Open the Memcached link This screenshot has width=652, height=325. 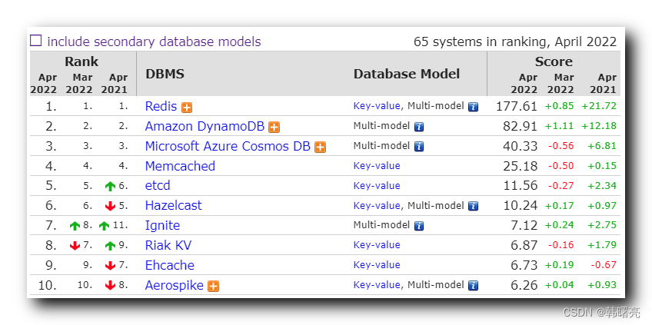pyautogui.click(x=180, y=166)
